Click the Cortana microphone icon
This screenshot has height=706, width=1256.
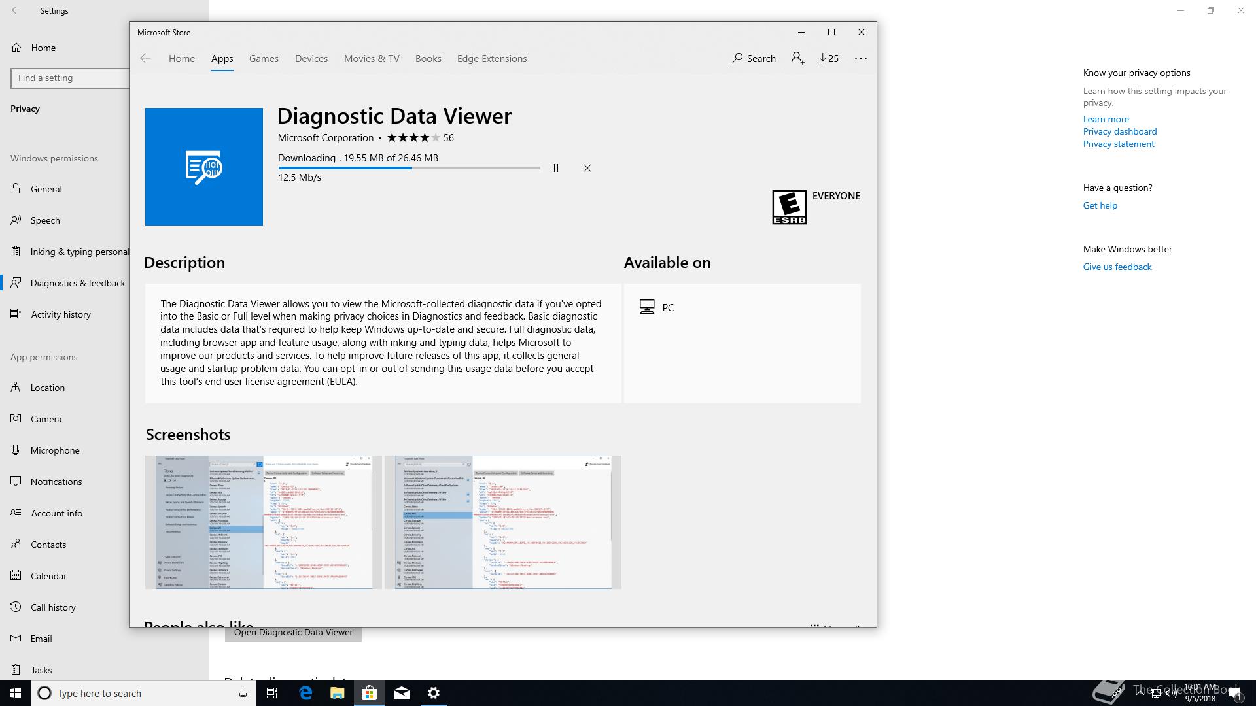click(x=243, y=693)
